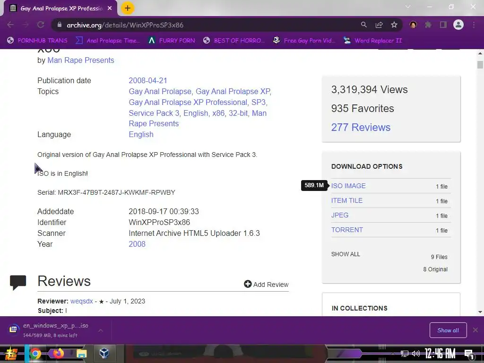
Task: Click the 32-bit topic link
Action: 238,113
